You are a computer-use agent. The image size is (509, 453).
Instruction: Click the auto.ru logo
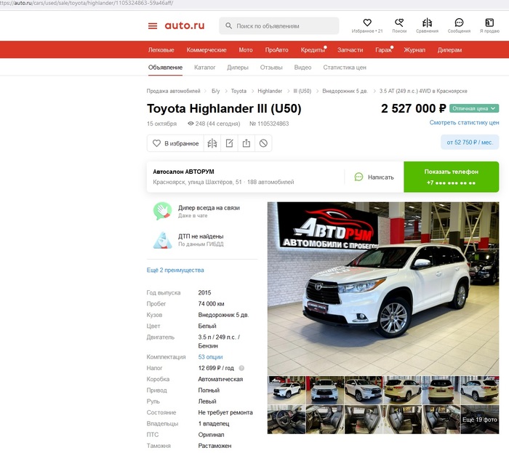point(185,25)
